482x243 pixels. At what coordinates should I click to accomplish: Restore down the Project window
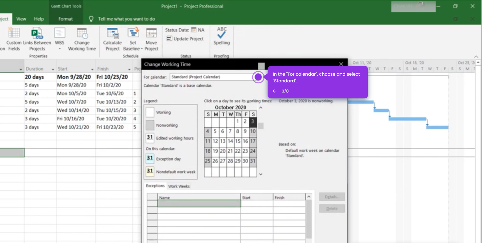pyautogui.click(x=456, y=6)
